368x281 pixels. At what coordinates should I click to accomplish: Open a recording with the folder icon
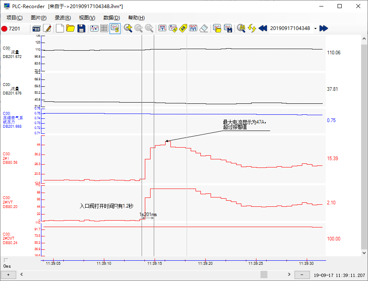pyautogui.click(x=70, y=28)
